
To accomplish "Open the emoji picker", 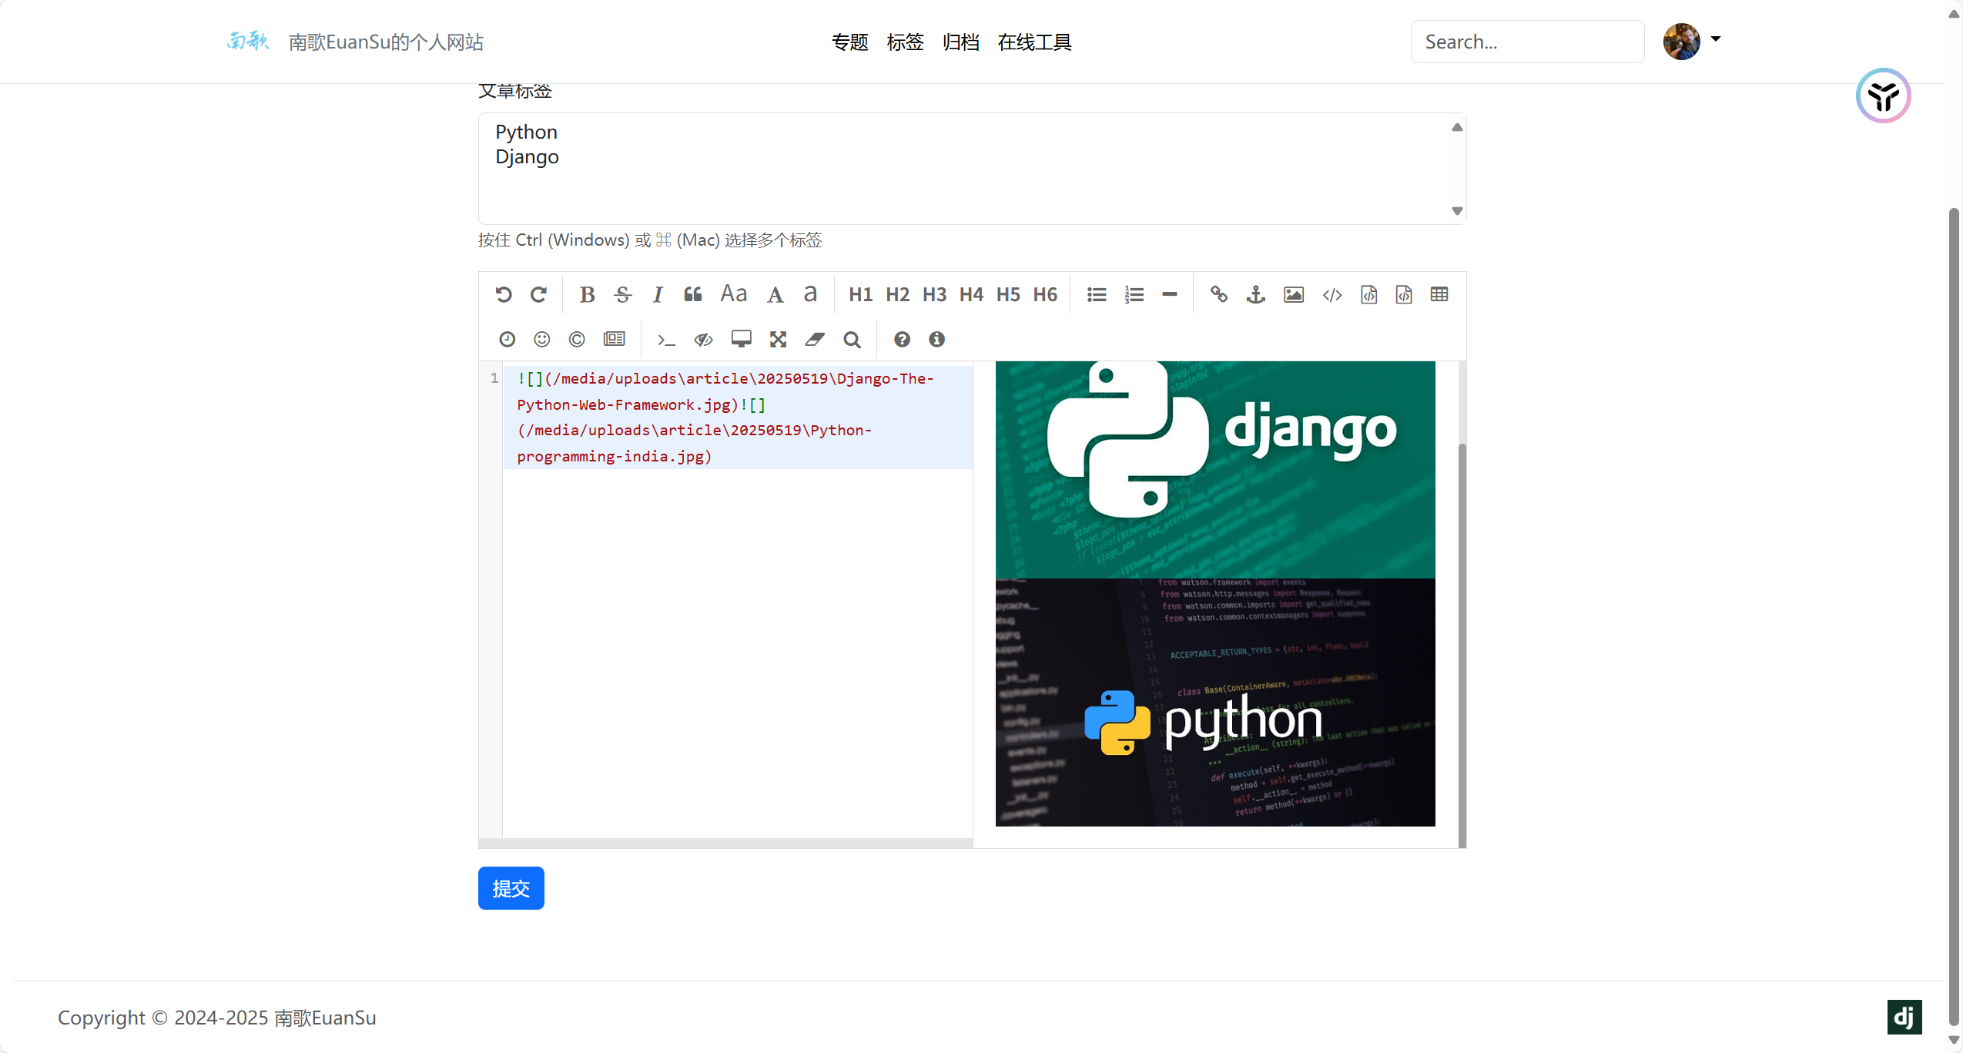I will point(542,339).
